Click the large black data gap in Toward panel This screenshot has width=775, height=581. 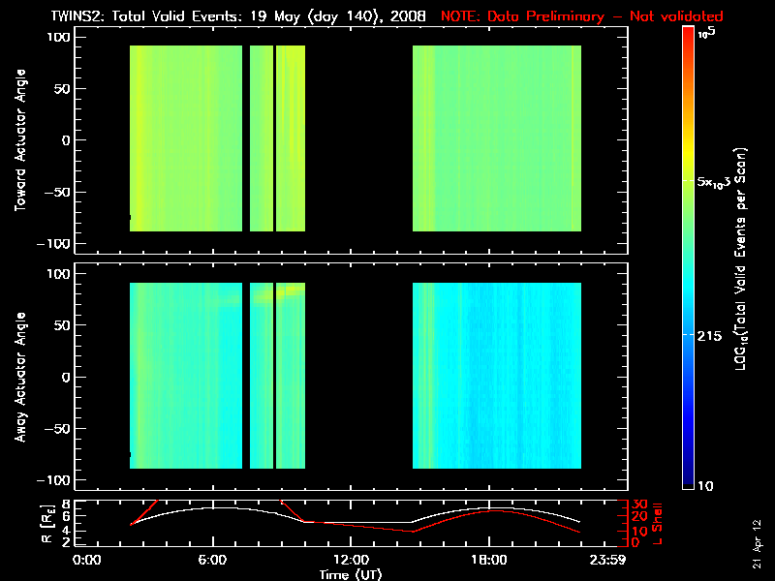click(358, 140)
